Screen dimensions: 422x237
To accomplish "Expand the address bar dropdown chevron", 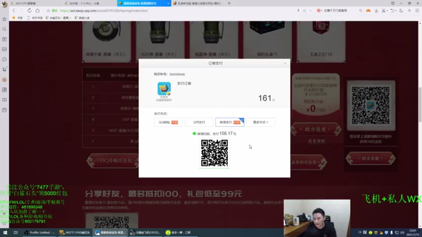I will [x=310, y=11].
